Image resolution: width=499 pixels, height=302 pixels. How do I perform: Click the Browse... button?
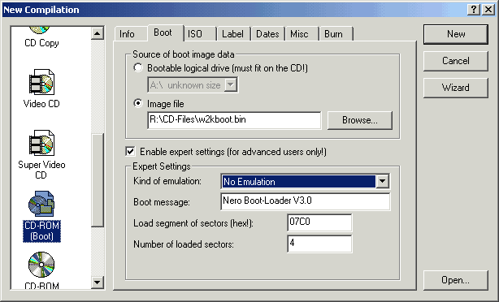point(359,120)
